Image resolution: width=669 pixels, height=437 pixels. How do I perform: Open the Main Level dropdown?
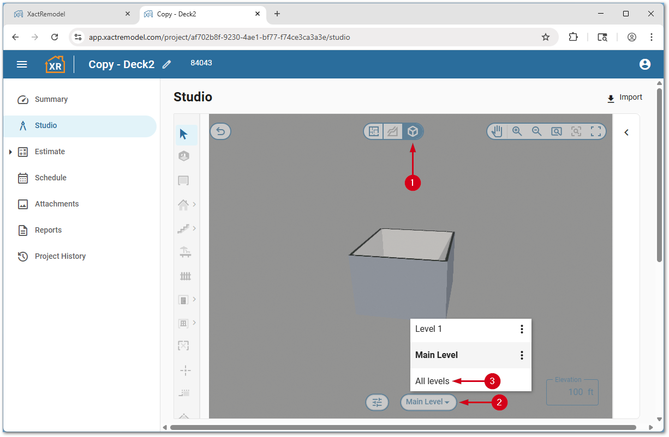pos(428,402)
